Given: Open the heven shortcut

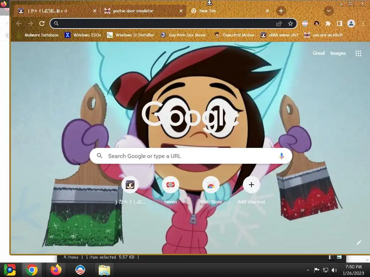Looking at the screenshot, I should coord(171,190).
